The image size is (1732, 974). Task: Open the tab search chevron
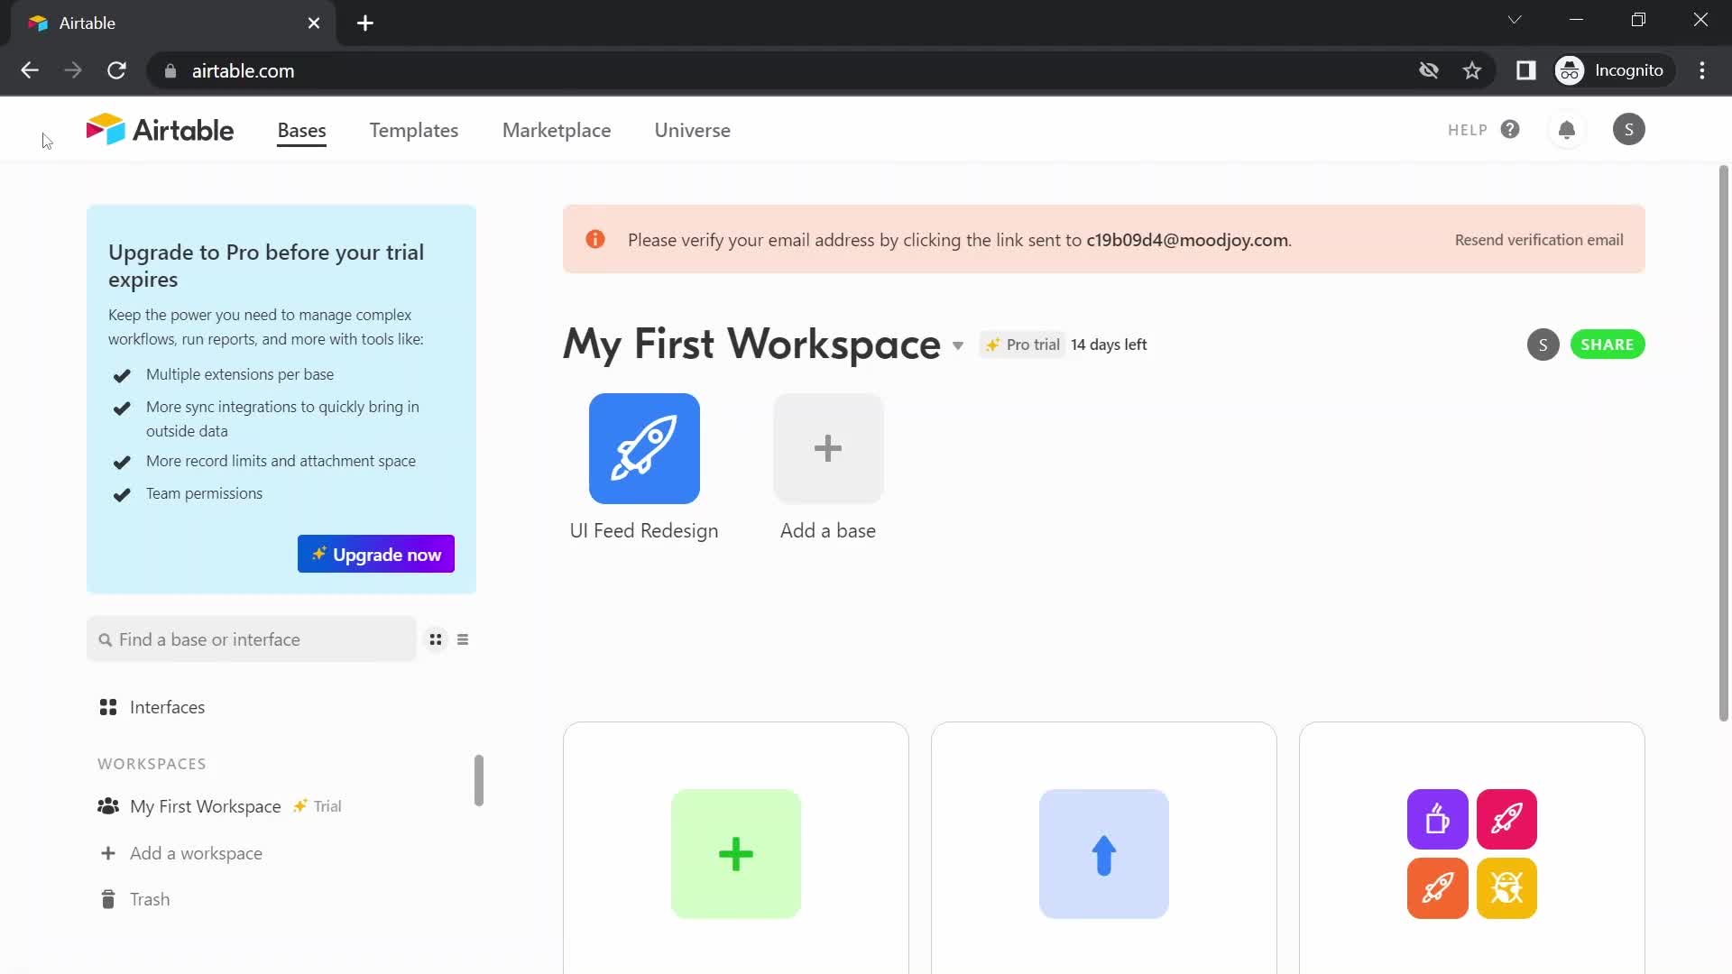coord(1515,20)
